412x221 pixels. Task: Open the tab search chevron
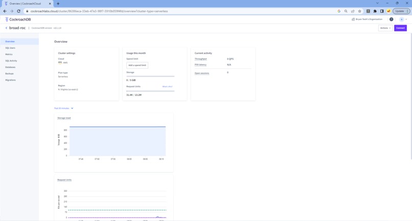click(x=377, y=3)
